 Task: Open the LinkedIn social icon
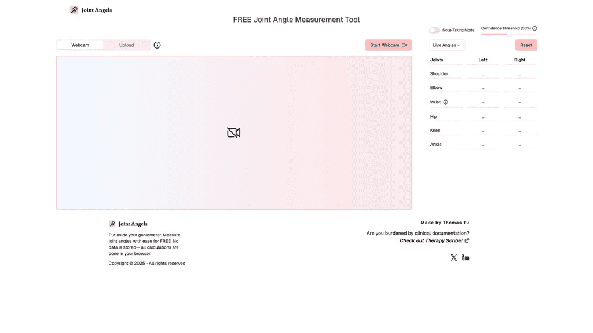click(x=466, y=257)
